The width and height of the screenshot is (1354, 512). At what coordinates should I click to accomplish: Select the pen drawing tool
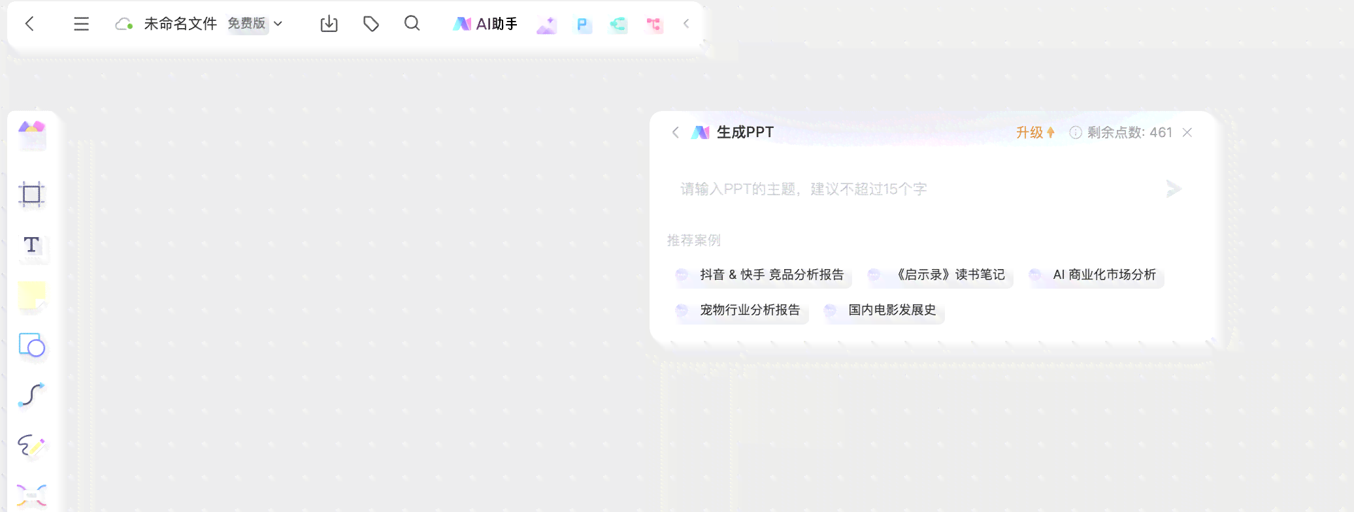click(31, 445)
